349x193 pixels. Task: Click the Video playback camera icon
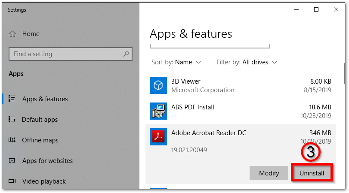[12, 181]
